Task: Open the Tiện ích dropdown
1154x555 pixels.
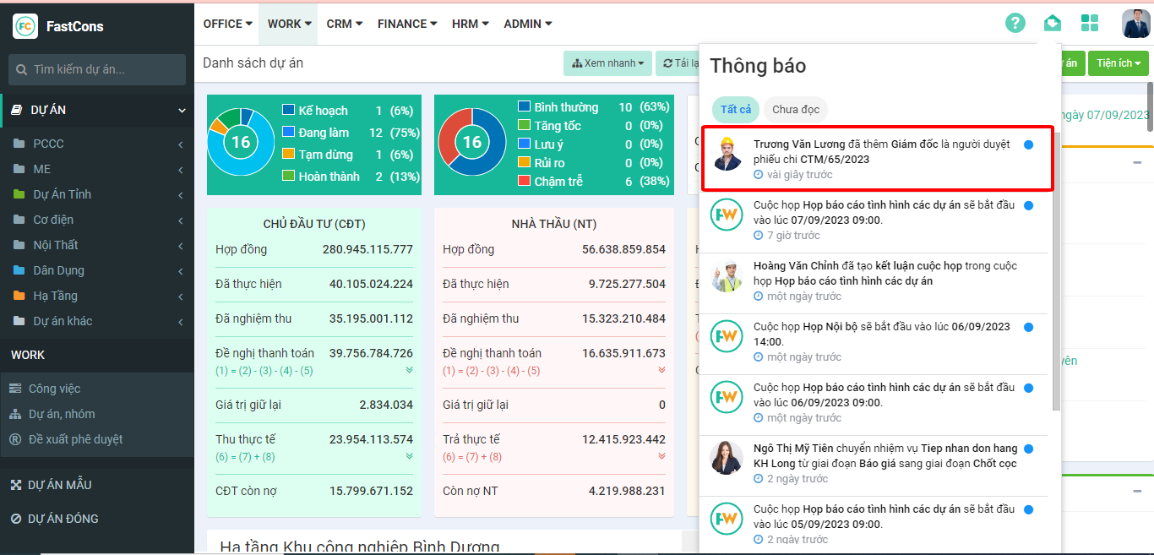Action: (x=1118, y=63)
